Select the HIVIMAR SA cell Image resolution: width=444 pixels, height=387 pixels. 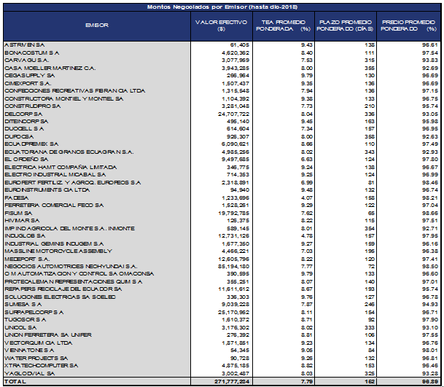(x=22, y=221)
